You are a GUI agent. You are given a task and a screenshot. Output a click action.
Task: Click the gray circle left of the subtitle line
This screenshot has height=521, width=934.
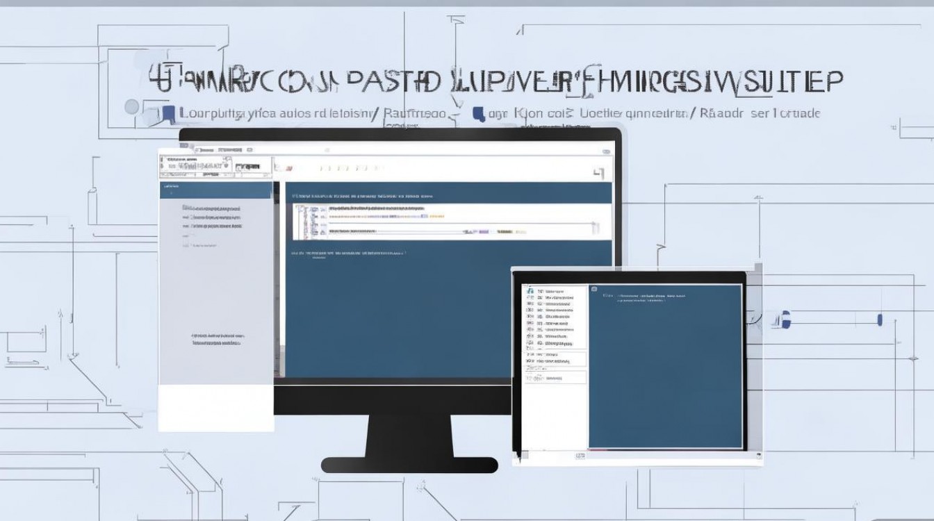tap(131, 107)
